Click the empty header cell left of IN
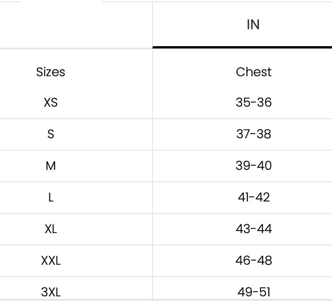The image size is (332, 302). 76,25
